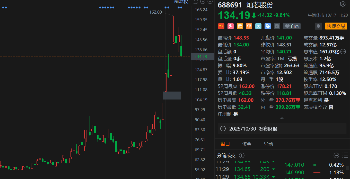Open the 前复权 adjustment dropdown
350x179 pixels.
181,2
